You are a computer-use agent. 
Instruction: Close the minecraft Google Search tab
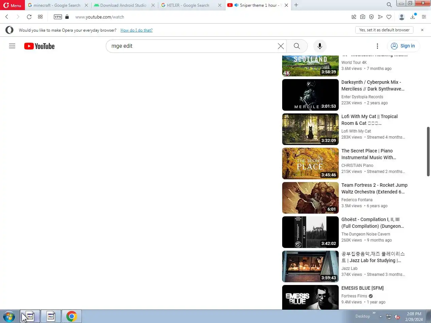(x=86, y=5)
